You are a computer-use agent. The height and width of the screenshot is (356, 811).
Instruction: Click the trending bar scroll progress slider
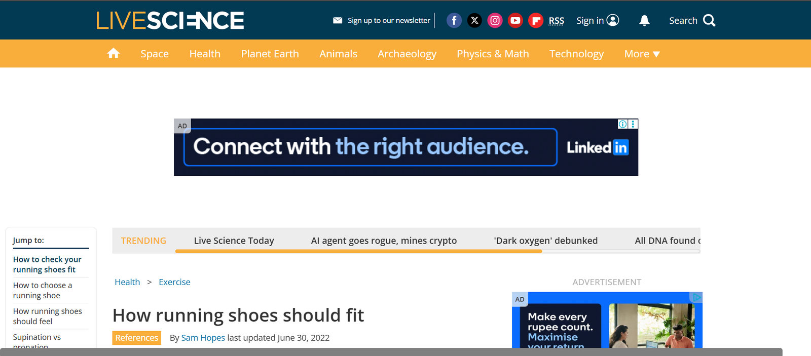(x=358, y=251)
